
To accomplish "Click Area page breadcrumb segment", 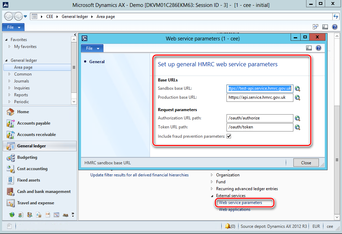I will pyautogui.click(x=105, y=17).
